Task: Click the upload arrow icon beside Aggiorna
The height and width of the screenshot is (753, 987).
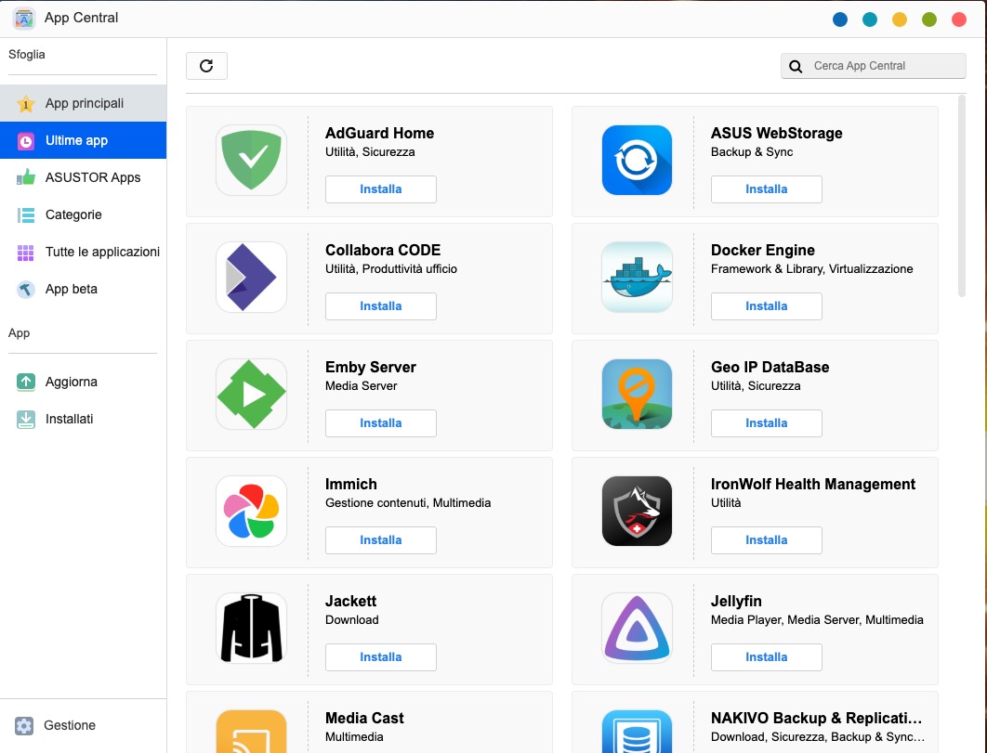Action: coord(26,382)
